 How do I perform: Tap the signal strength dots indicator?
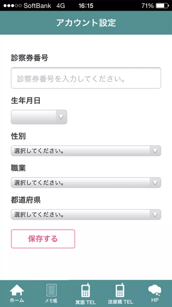pyautogui.click(x=12, y=6)
